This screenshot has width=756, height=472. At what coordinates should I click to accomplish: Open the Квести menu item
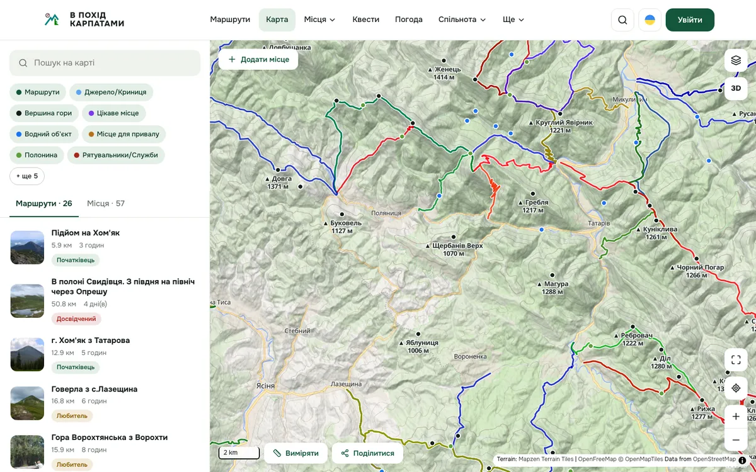(x=366, y=20)
